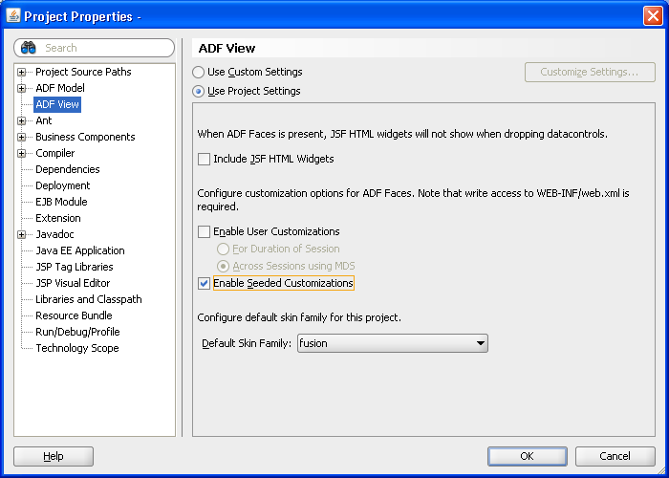Screen dimensions: 669x478
Task: Click the Customize Settings button
Action: click(x=590, y=72)
